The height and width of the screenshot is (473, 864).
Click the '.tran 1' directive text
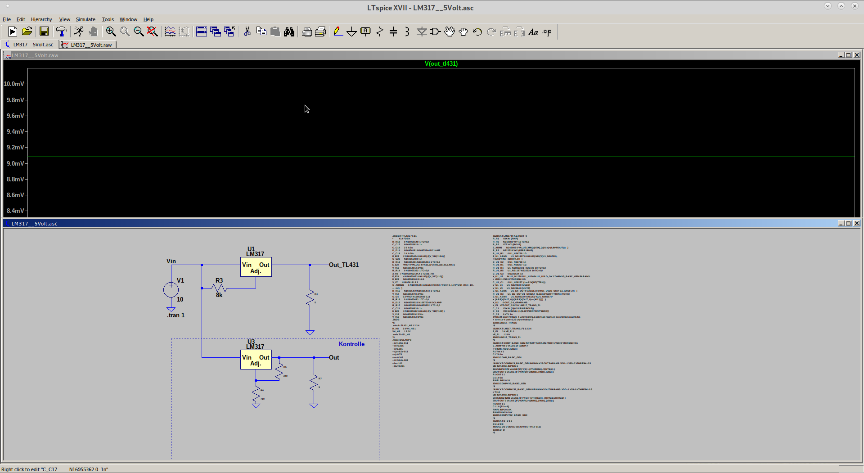pos(175,315)
